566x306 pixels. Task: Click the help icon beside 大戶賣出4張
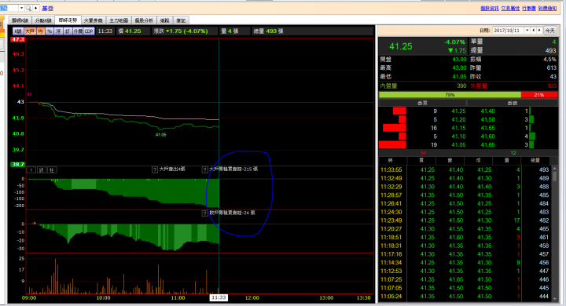(155, 169)
